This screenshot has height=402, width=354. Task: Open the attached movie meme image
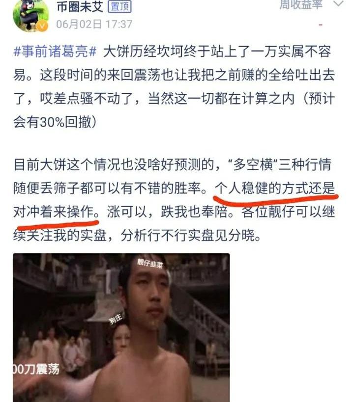tap(121, 327)
